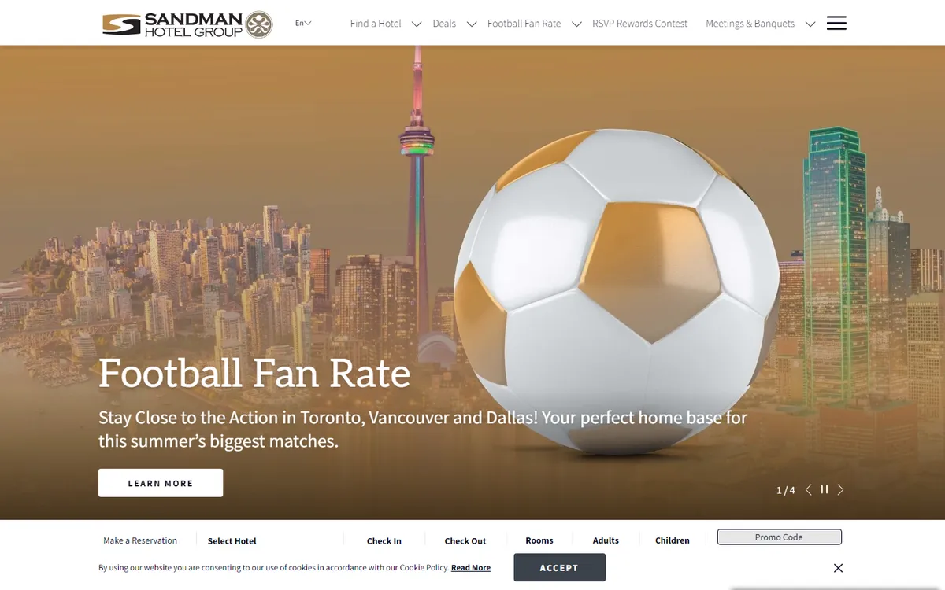The height and width of the screenshot is (590, 945).
Task: Go to previous slide arrow
Action: click(x=808, y=489)
